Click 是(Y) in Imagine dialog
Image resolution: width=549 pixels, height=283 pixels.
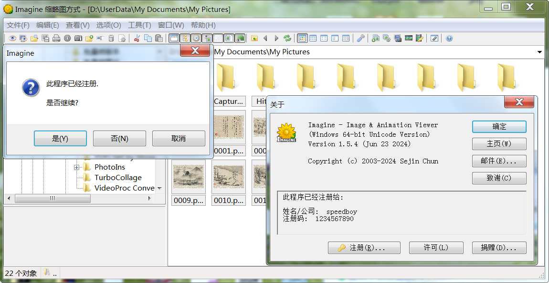60,138
